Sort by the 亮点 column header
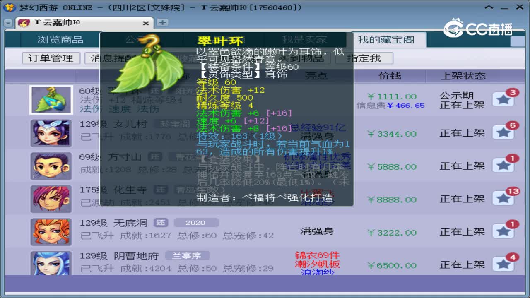The image size is (530, 298). coord(317,76)
